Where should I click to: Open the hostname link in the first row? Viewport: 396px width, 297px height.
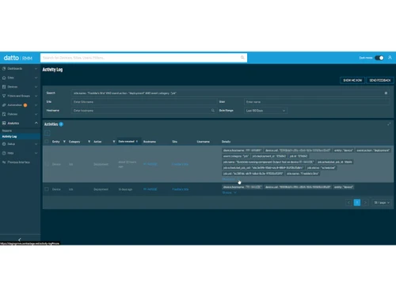tap(150, 164)
